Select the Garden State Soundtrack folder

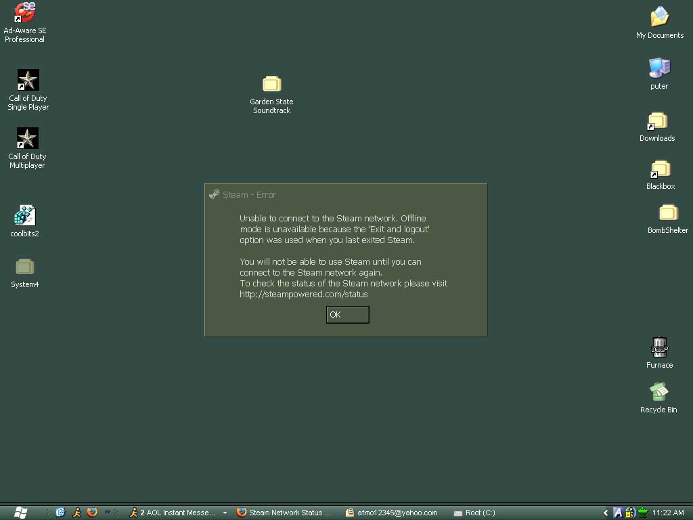[x=271, y=95]
